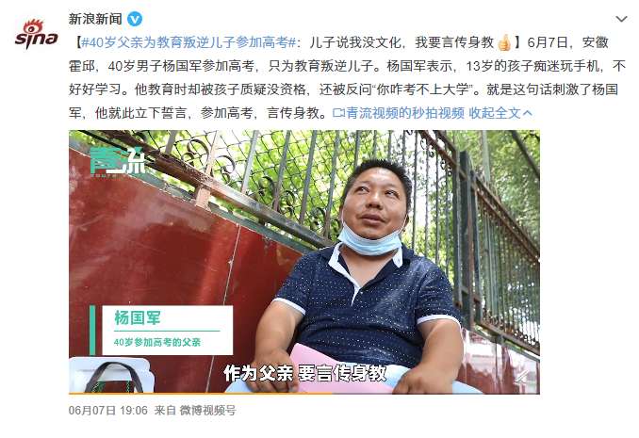639x438 pixels.
Task: Click the subtitle 作为父亲 要言传身教
Action: [304, 373]
